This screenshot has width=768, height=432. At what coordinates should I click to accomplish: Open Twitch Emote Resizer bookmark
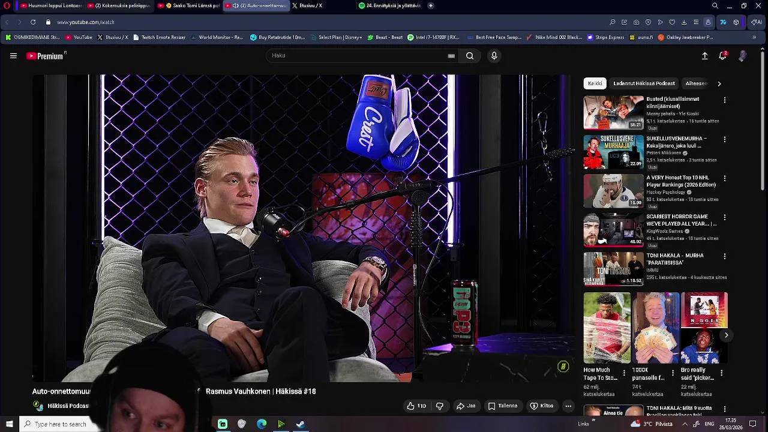160,37
